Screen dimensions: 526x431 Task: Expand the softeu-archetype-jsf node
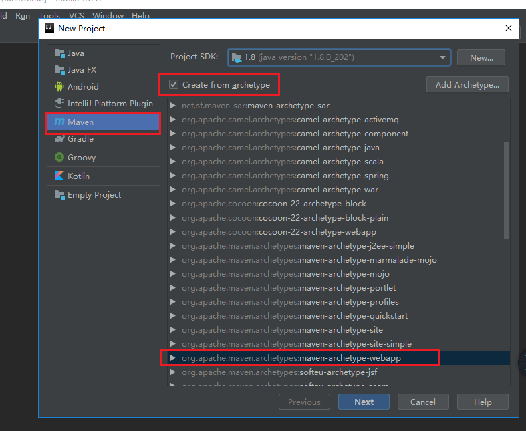[x=172, y=372]
